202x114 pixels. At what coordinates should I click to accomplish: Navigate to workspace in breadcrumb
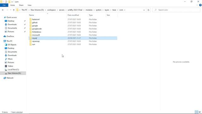pos(51,10)
